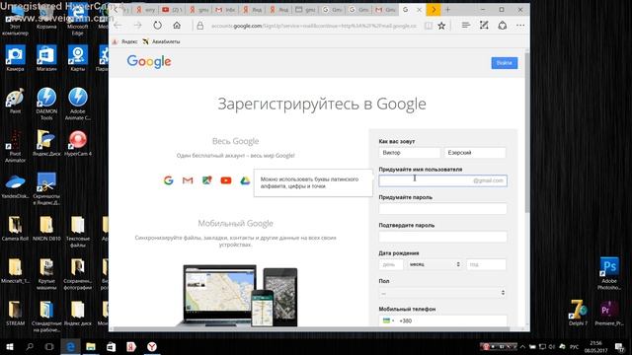Image resolution: width=632 pixels, height=355 pixels.
Task: Close the active Google signup tab
Action: click(x=419, y=10)
